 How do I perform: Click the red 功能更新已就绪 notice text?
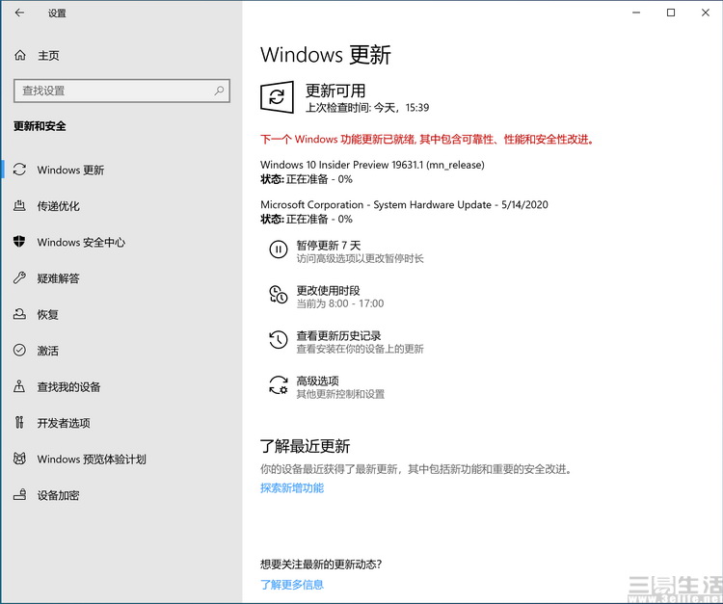point(427,139)
